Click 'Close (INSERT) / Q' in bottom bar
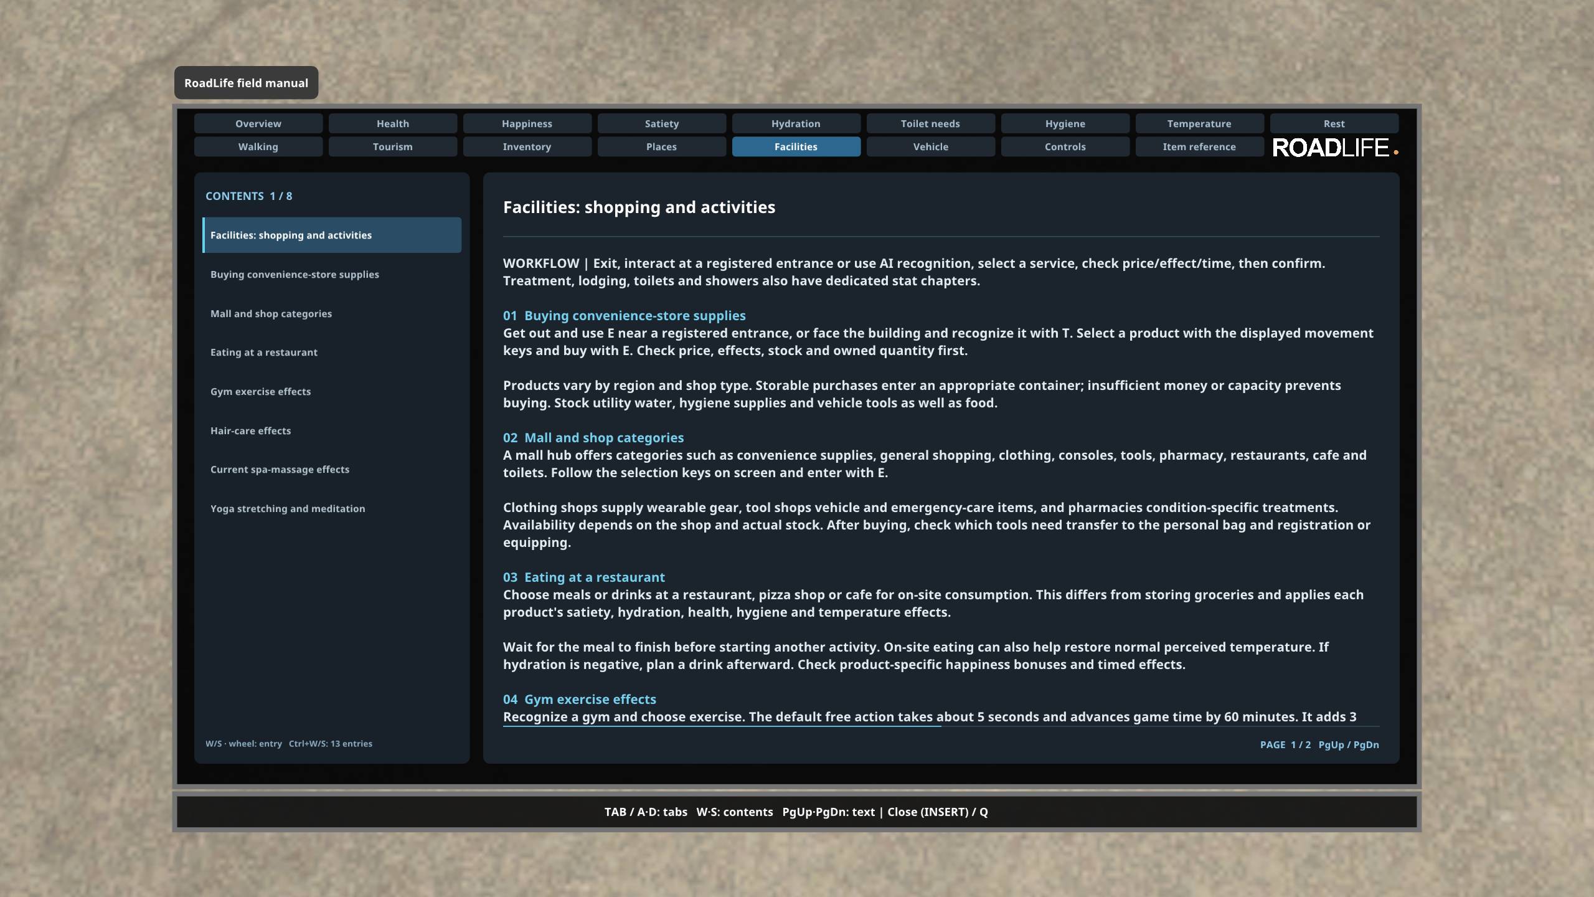The width and height of the screenshot is (1594, 897). (x=938, y=812)
